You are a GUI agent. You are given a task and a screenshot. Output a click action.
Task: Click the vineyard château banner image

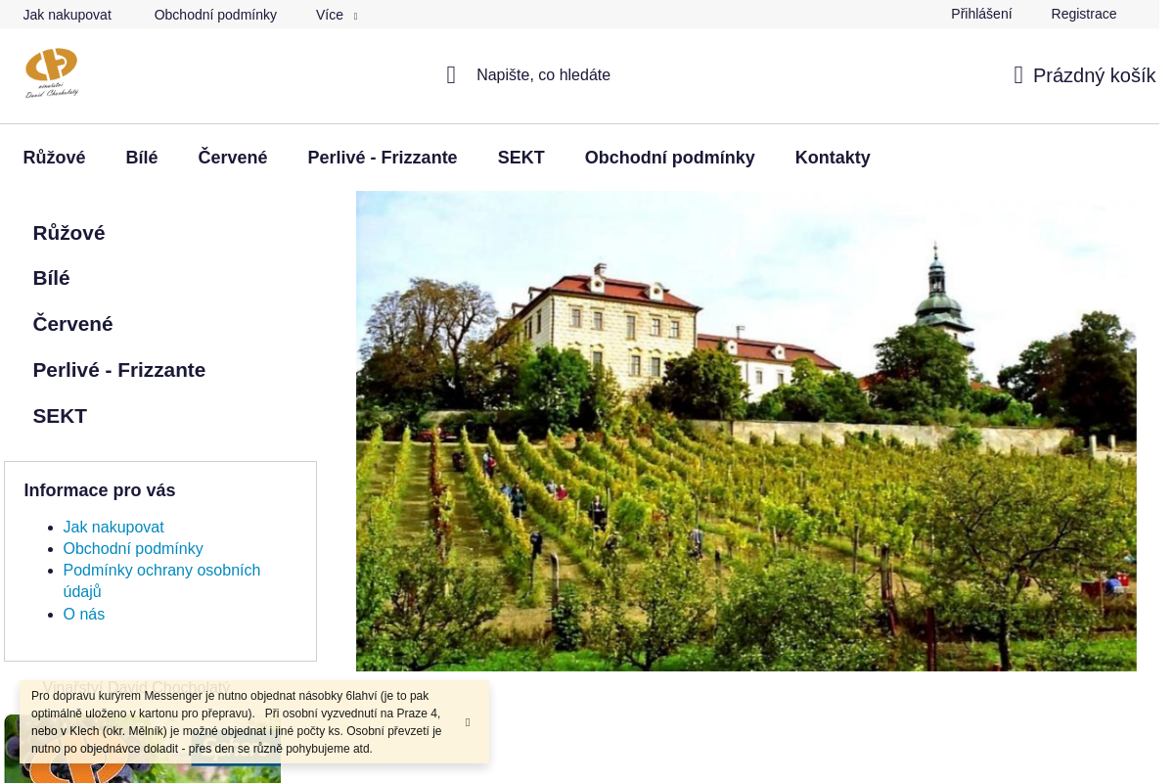746,431
